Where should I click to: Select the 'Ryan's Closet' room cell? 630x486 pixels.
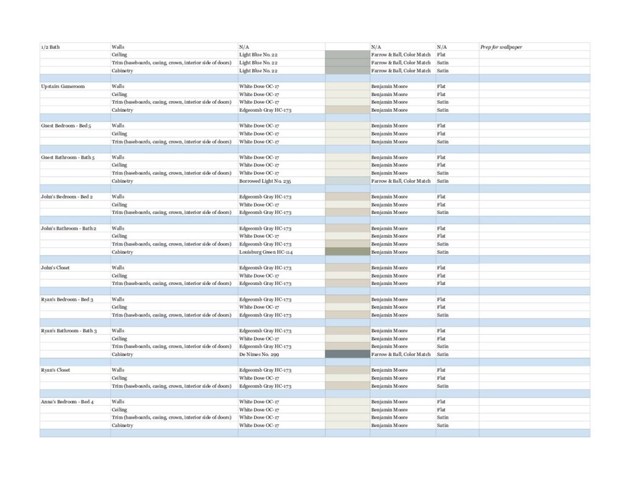pos(75,370)
